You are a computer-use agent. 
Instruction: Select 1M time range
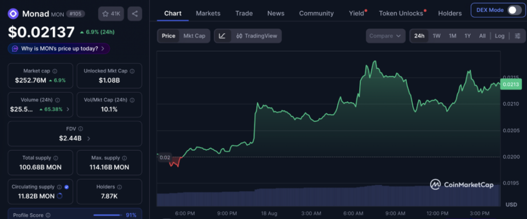(x=452, y=36)
